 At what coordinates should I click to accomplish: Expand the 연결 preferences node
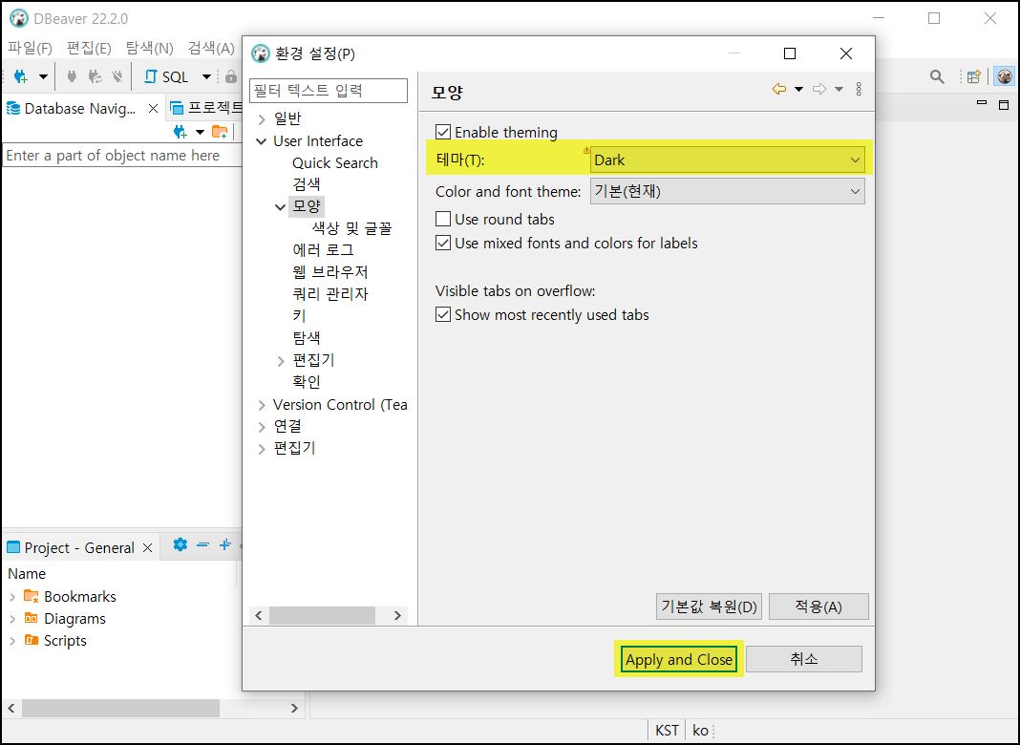(x=262, y=427)
